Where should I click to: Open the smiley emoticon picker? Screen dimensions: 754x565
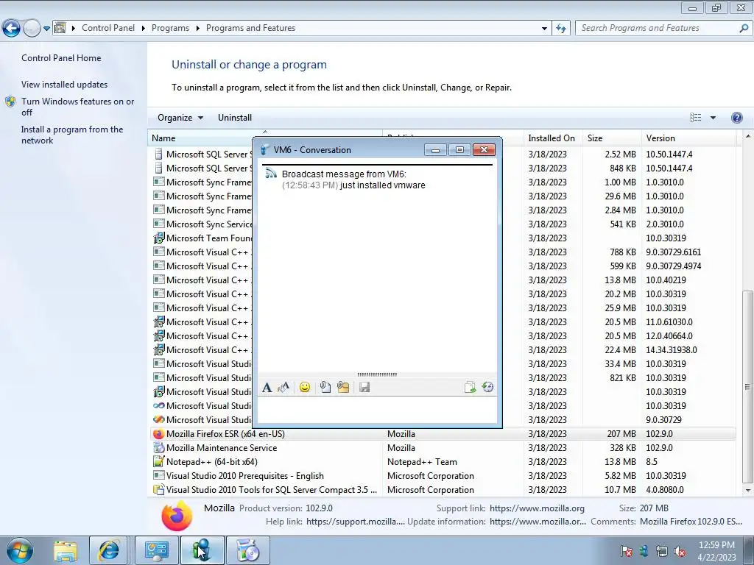pos(304,387)
